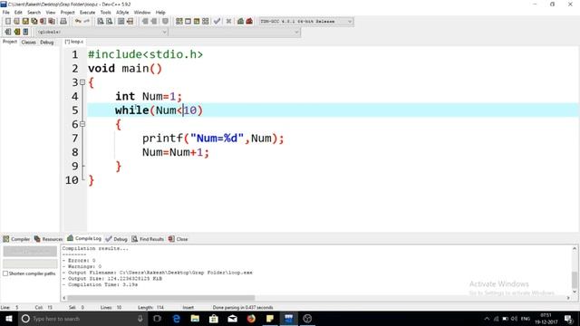Click the Stop Execution X icon
This screenshot has height=326, width=580.
(228, 22)
